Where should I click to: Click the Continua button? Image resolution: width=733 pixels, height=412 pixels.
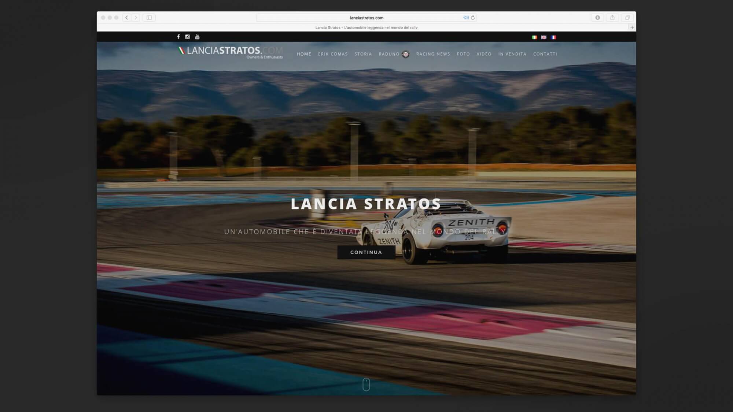(366, 252)
